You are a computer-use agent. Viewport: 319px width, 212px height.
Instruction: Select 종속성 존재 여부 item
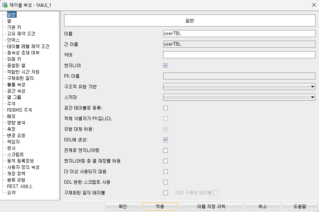(x=23, y=53)
